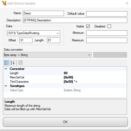Close the Edit GInOut Variable dialog
This screenshot has width=131, height=131.
(127, 3)
